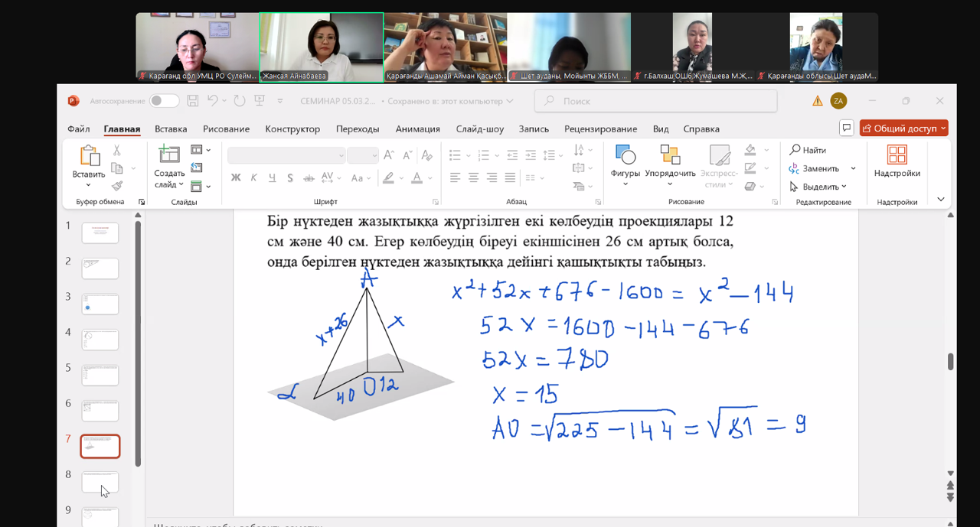Start slideshow from beginning icon in title bar

click(x=260, y=101)
